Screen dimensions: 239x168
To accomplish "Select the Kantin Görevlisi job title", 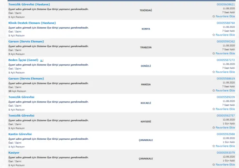I will coord(20,134).
